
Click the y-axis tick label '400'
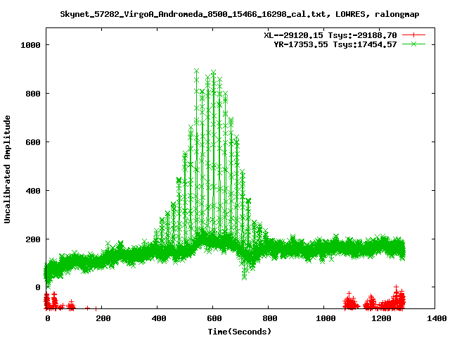click(33, 191)
